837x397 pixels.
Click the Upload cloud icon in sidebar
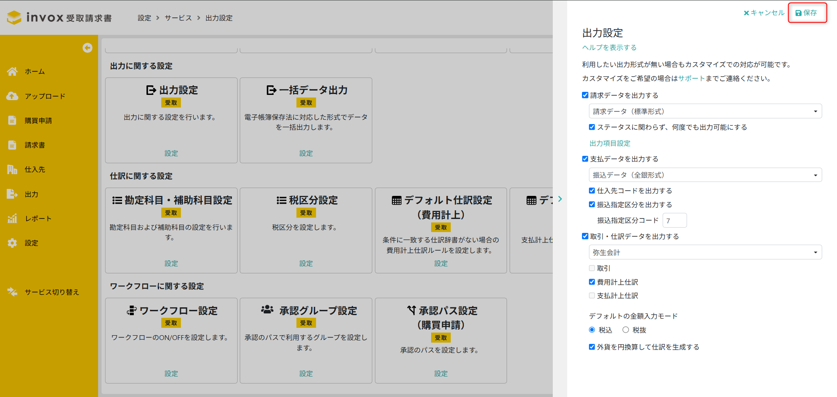point(12,96)
